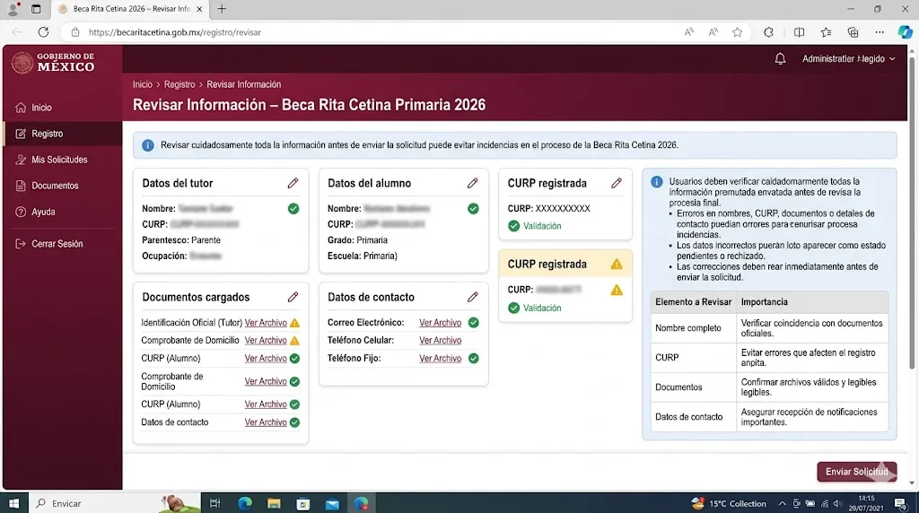Click warning icon next to Identificación Oficial
Viewport: 919px width, 513px height.
pyautogui.click(x=294, y=323)
